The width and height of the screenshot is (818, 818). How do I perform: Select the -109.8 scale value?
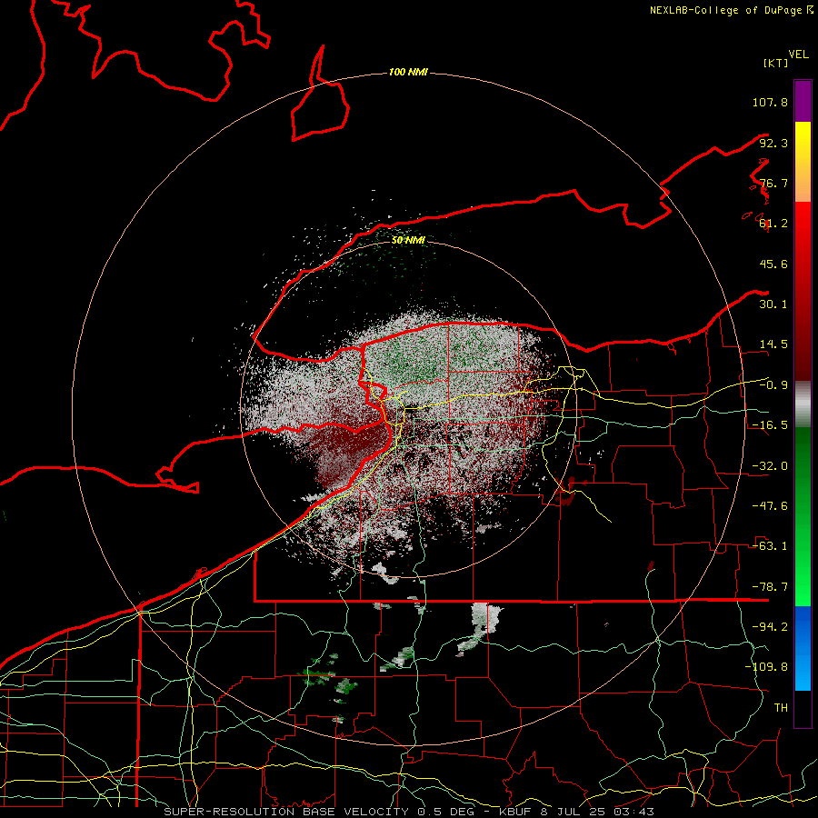tap(766, 667)
